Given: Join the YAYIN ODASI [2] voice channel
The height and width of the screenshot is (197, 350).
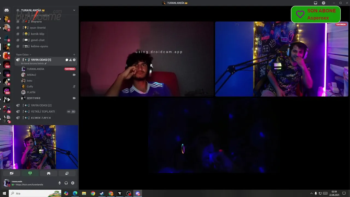Looking at the screenshot, I should pos(46,105).
